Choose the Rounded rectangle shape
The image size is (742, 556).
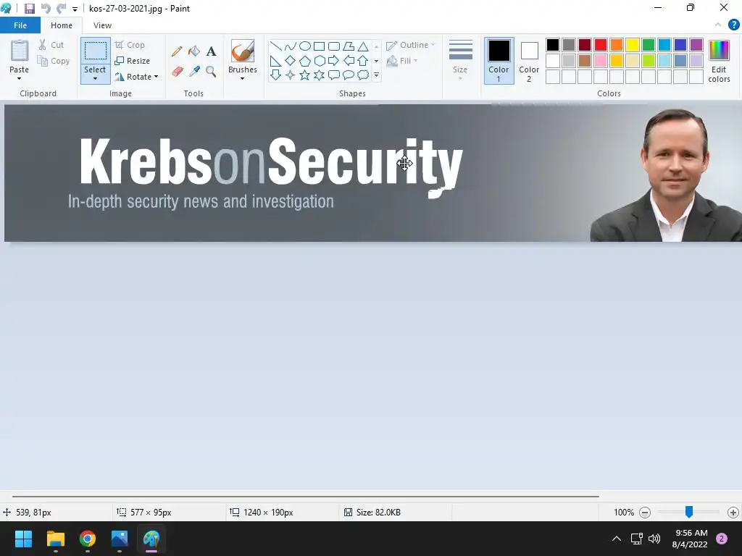[x=334, y=46]
